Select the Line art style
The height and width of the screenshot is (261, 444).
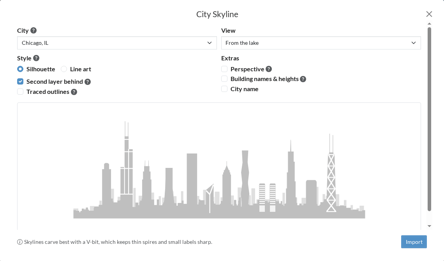64,69
